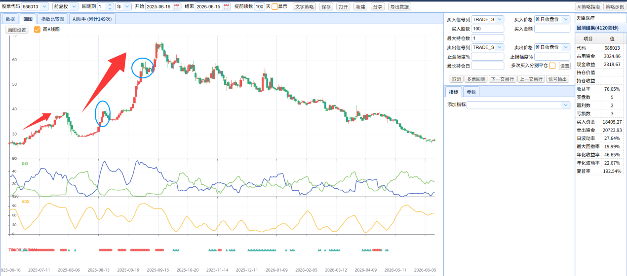
Task: Expand the 添加指标 combo box
Action: (x=518, y=105)
